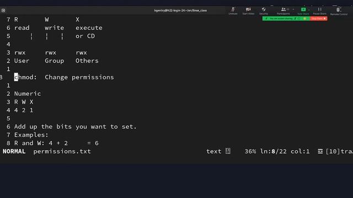Click the terminal tab icon at top-left
This screenshot has width=353, height=198.
pos(3,10)
